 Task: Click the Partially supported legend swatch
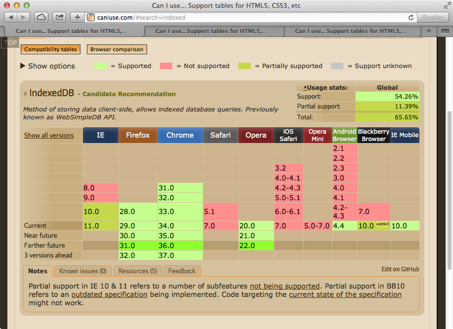(x=244, y=66)
